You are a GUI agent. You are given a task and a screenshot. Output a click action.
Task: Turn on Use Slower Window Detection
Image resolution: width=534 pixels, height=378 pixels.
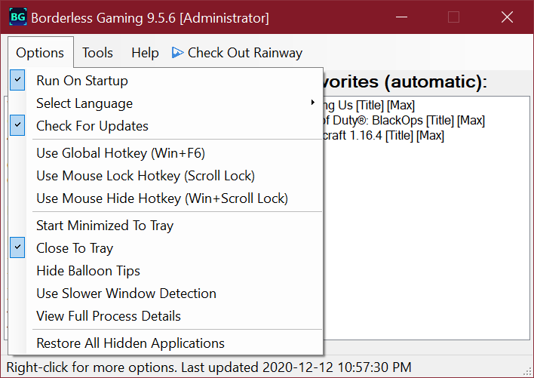click(126, 293)
